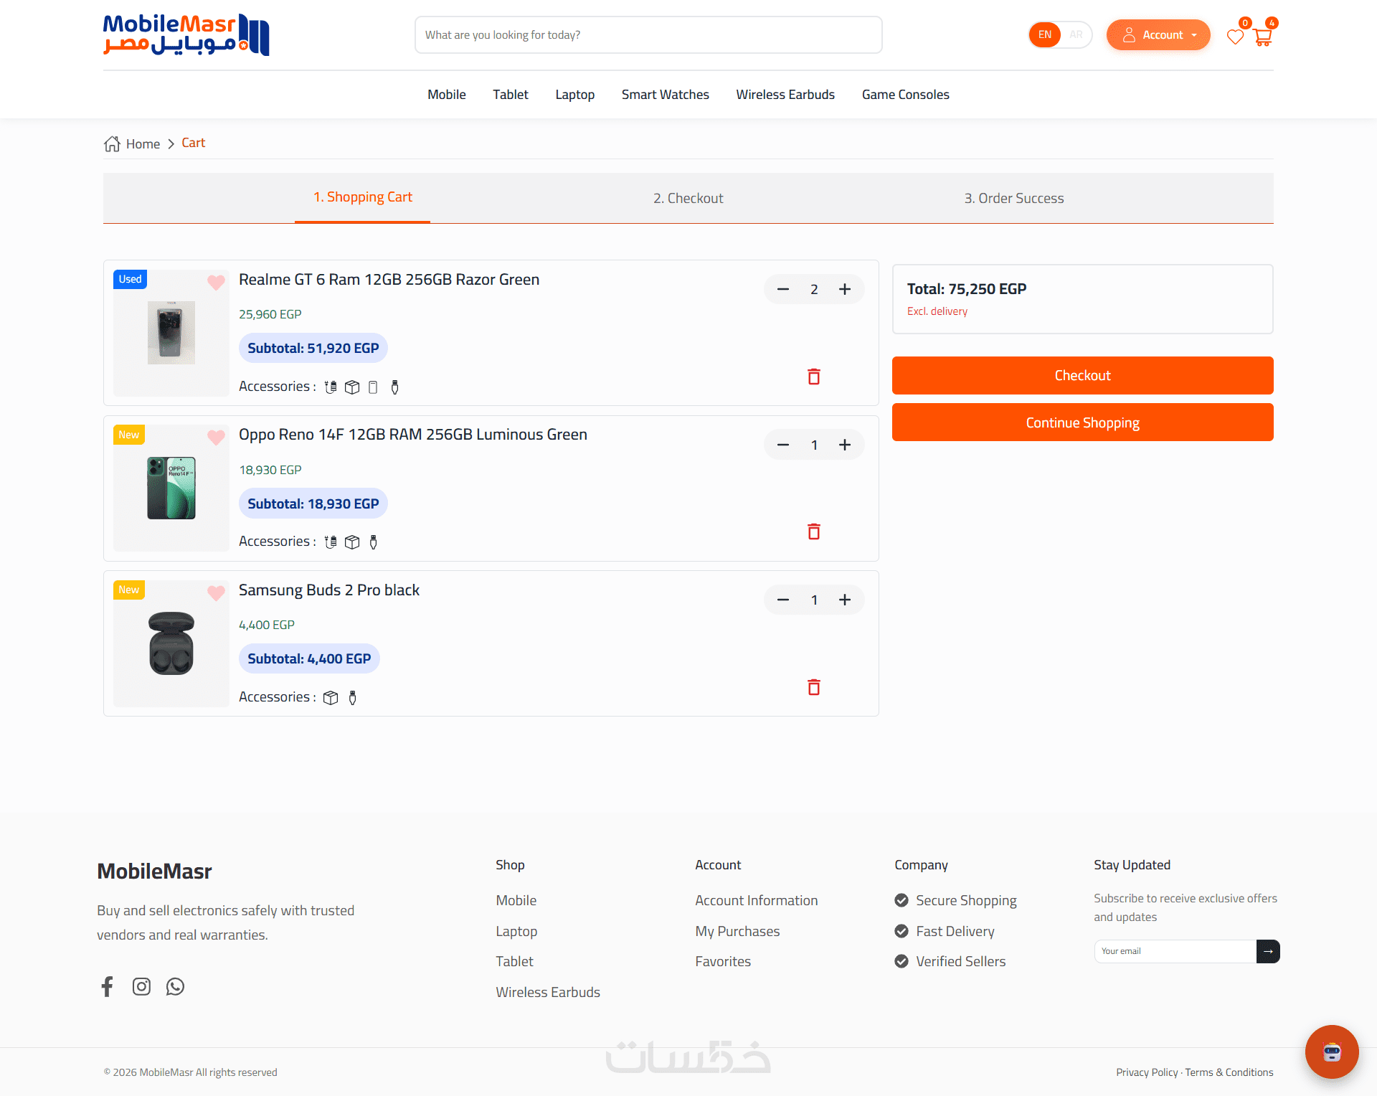Delete Realme GT 6 from cart

[813, 377]
